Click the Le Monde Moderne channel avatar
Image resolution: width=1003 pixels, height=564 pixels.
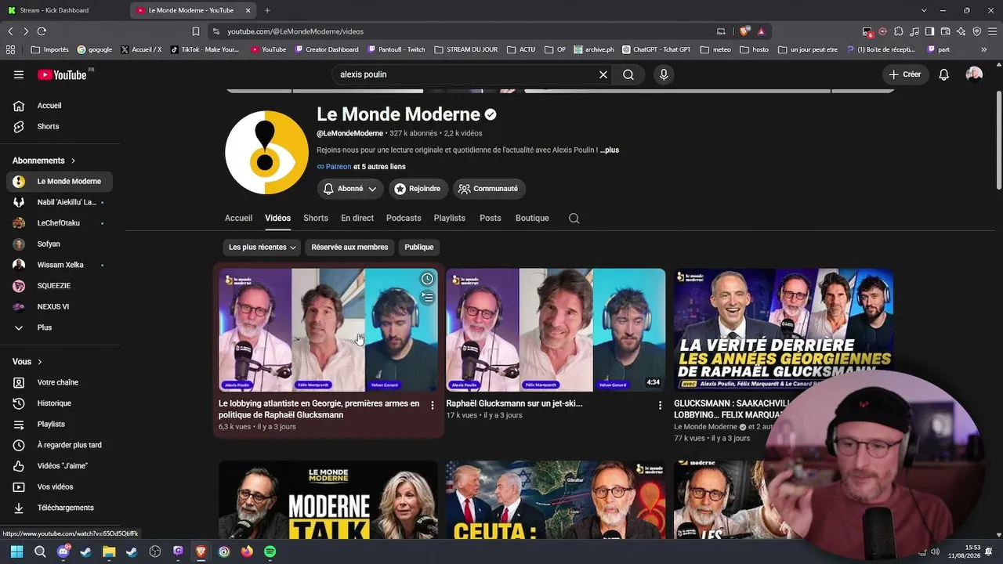coord(266,152)
